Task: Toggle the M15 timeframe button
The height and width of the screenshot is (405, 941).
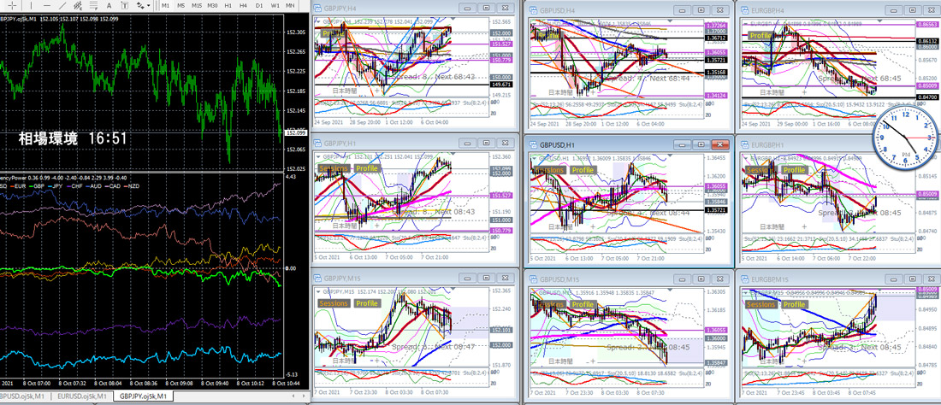Action: [197, 5]
